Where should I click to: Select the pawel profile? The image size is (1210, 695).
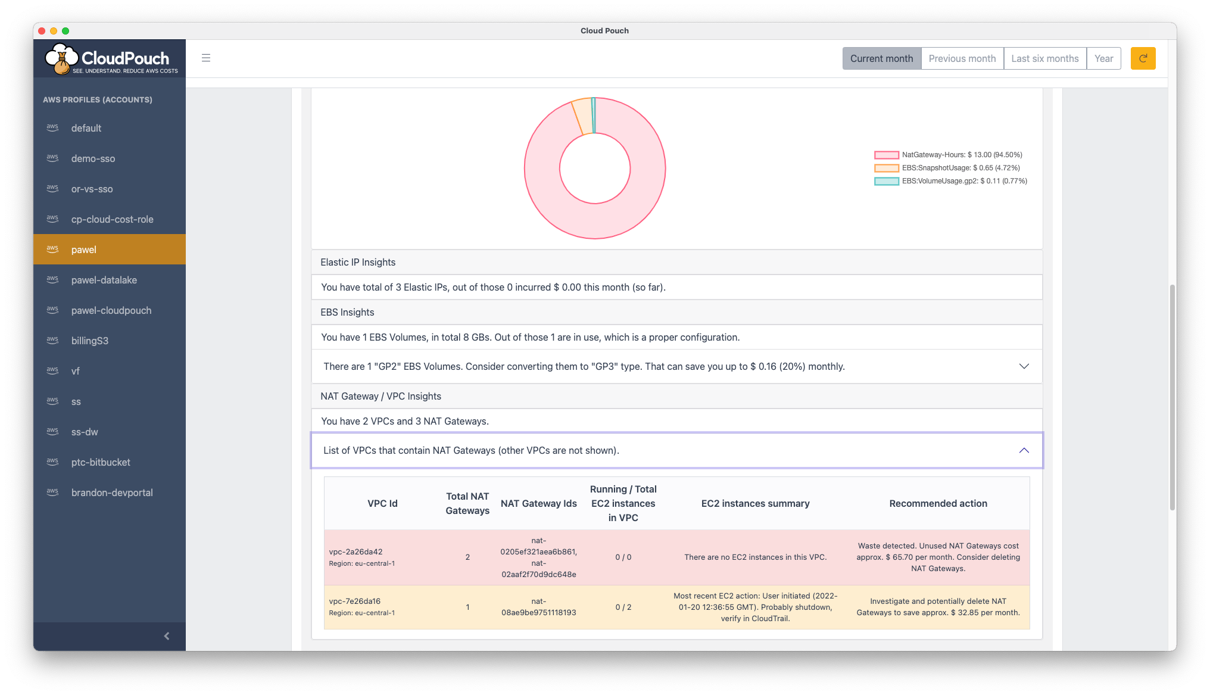click(110, 250)
